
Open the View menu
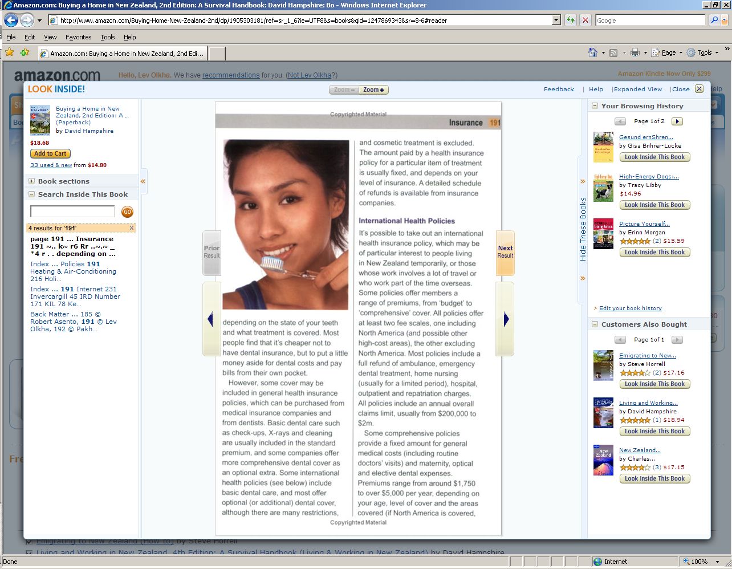point(50,37)
